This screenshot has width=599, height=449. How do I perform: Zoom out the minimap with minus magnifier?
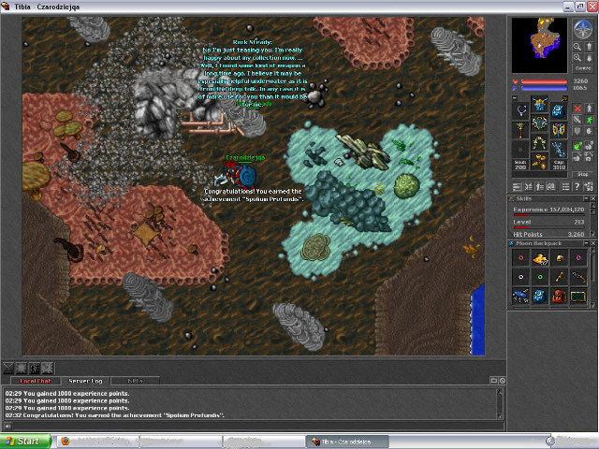pyautogui.click(x=577, y=47)
